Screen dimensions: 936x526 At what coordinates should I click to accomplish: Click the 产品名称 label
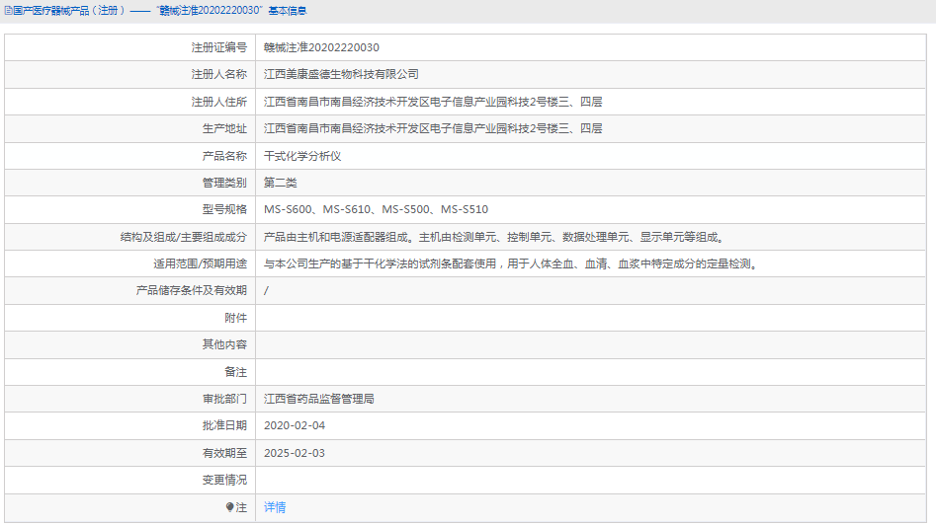pyautogui.click(x=224, y=156)
